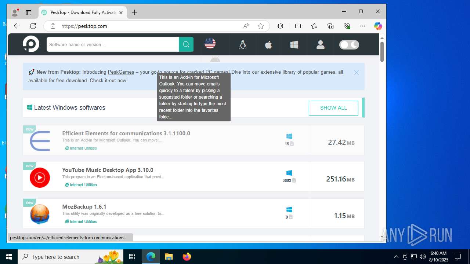Open the Copilot icon

pyautogui.click(x=378, y=26)
